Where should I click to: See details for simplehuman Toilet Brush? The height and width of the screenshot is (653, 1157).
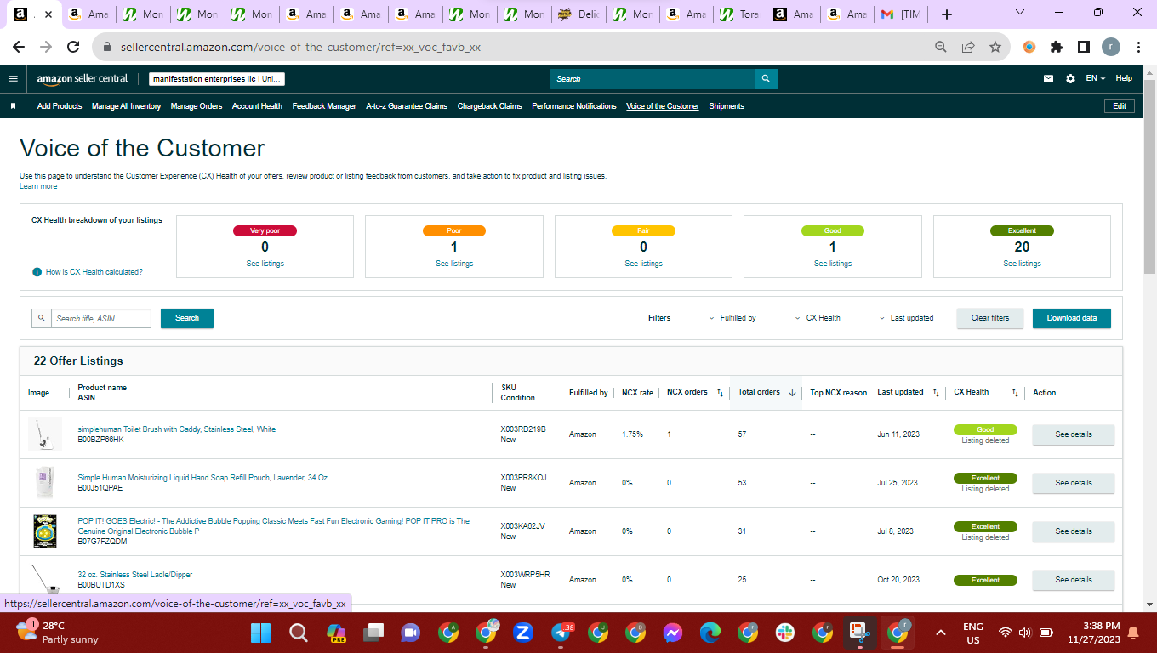coord(1074,434)
